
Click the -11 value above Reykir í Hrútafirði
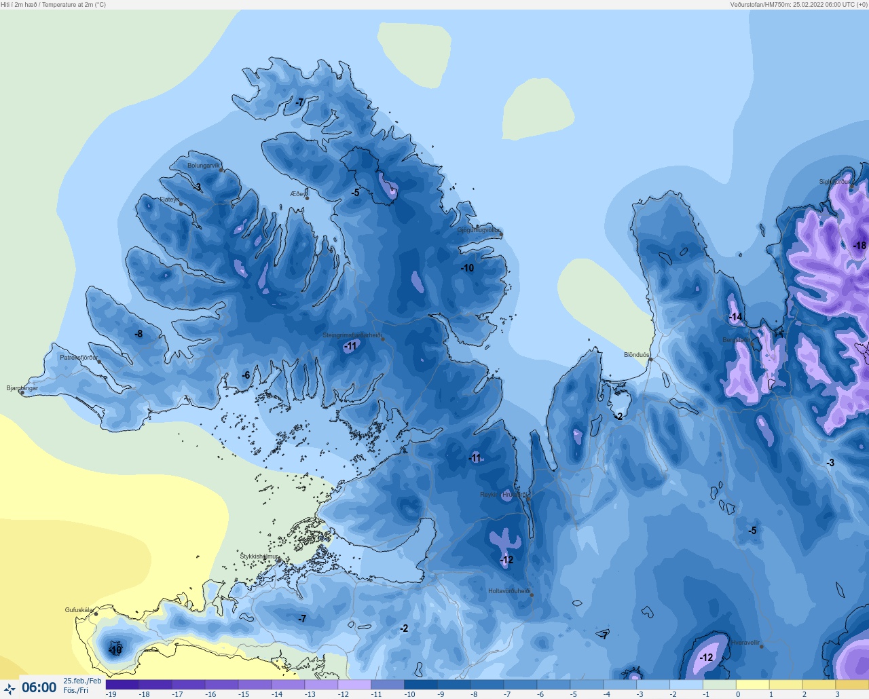475,458
